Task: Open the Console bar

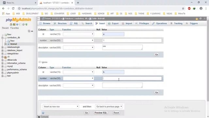Action: pyautogui.click(x=43, y=117)
